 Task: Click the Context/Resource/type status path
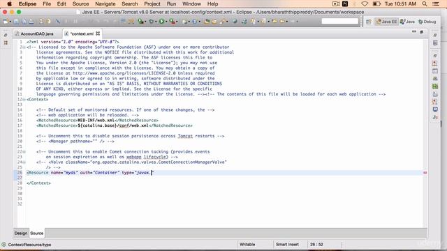[29, 245]
